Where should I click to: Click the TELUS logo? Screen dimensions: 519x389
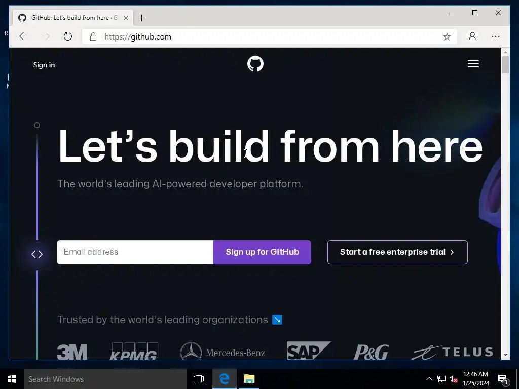pyautogui.click(x=453, y=352)
